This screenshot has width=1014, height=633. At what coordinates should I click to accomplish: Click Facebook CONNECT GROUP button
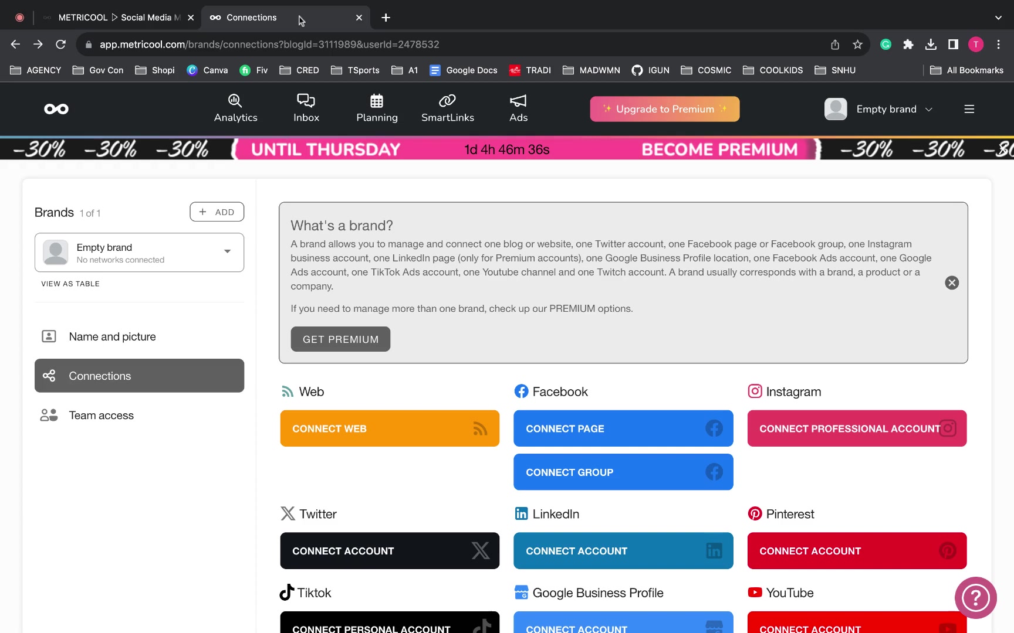[623, 472]
